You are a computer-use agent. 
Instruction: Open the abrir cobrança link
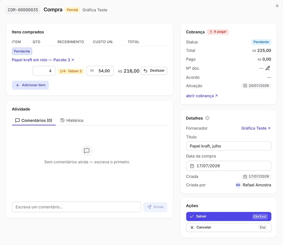pos(202,96)
